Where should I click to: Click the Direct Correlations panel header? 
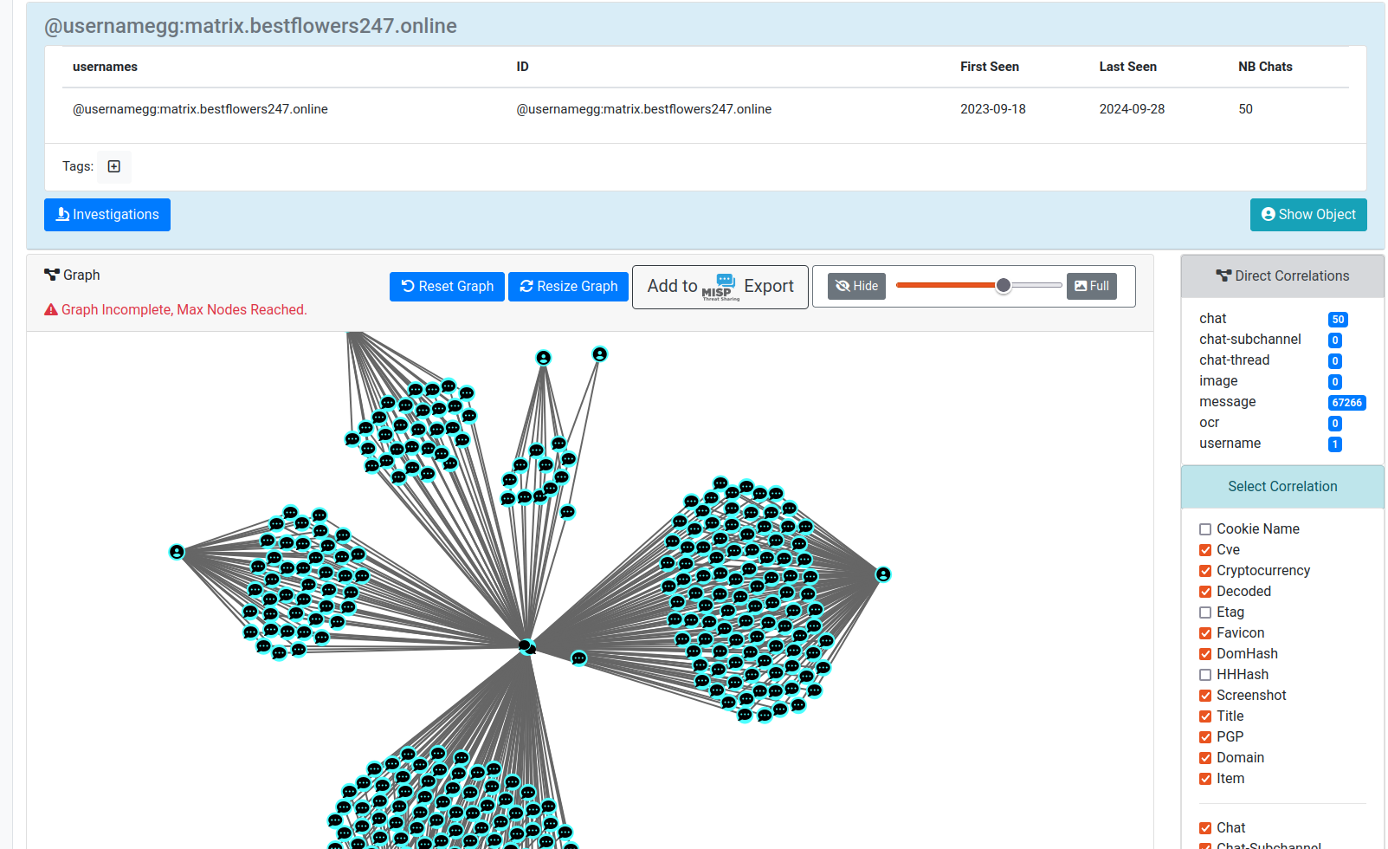click(1282, 276)
